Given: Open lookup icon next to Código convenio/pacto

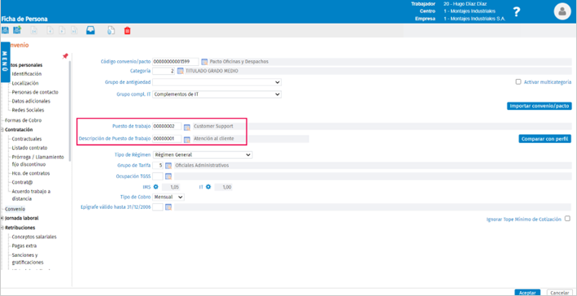Looking at the screenshot, I should 204,62.
